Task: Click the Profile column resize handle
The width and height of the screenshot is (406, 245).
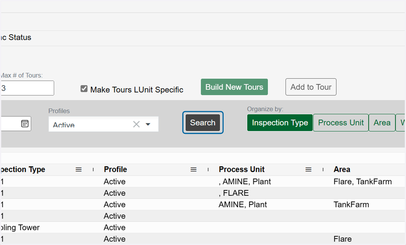Action: click(x=208, y=170)
